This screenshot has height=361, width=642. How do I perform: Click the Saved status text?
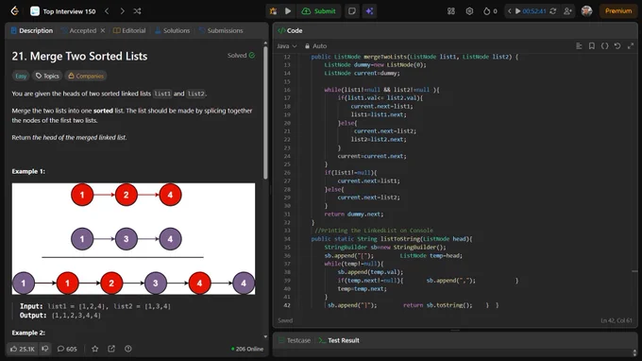[x=285, y=320]
